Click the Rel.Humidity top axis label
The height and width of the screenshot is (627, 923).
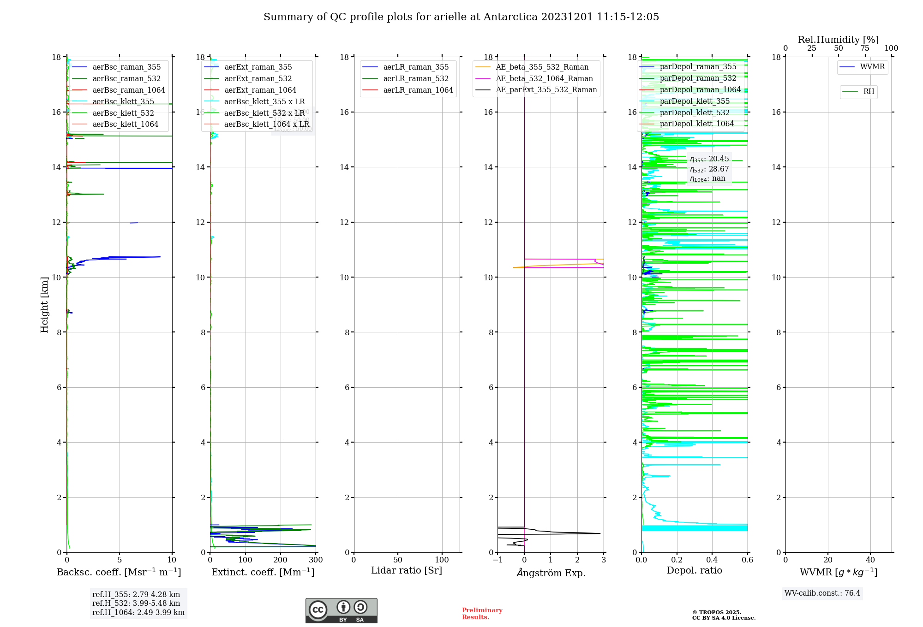(838, 40)
